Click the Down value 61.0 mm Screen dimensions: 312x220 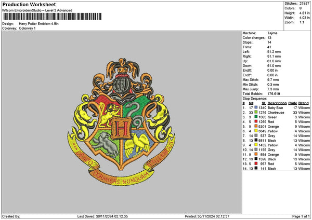point(274,66)
